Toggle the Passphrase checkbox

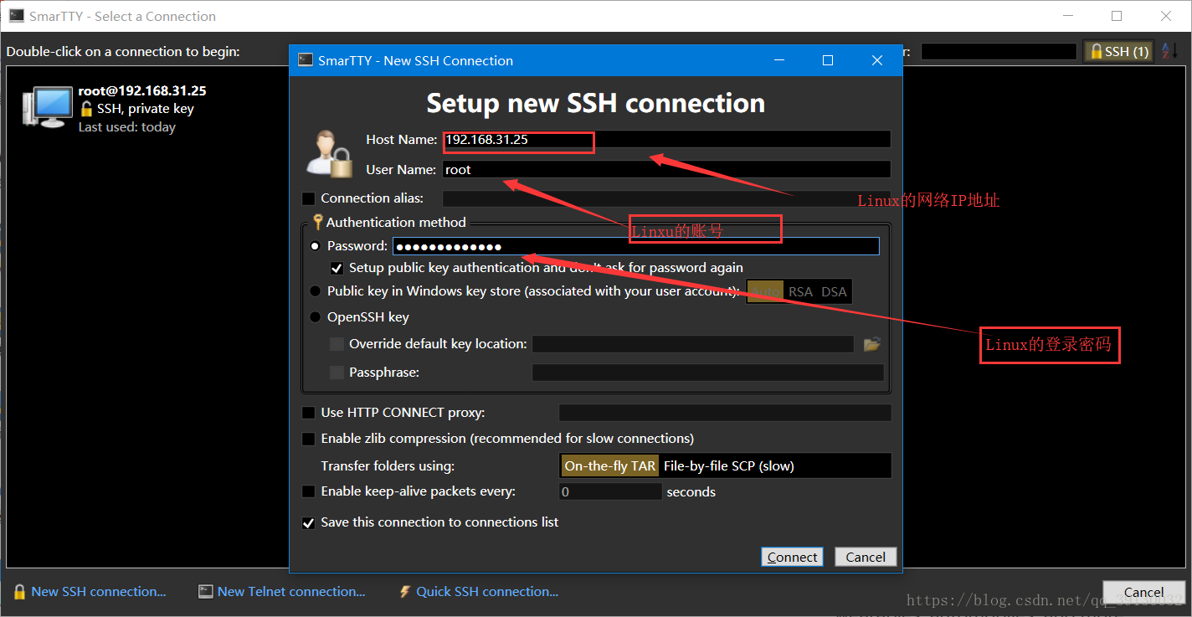(337, 373)
